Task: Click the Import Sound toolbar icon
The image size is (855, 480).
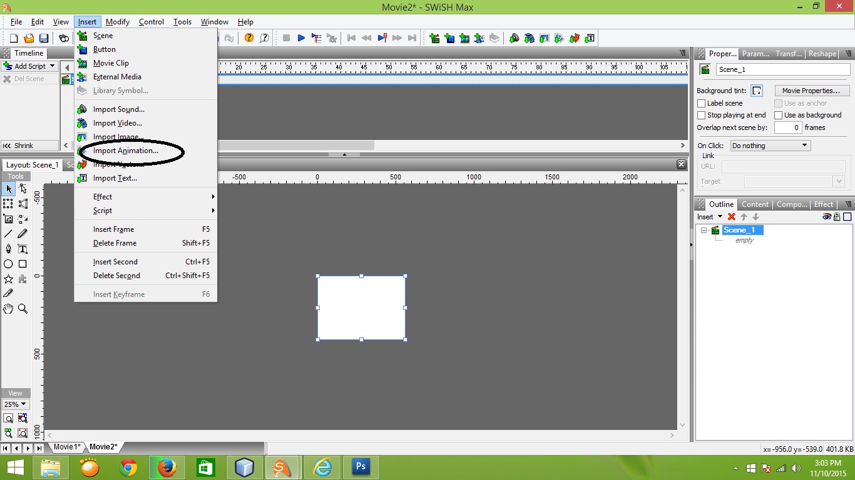Action: tap(515, 38)
